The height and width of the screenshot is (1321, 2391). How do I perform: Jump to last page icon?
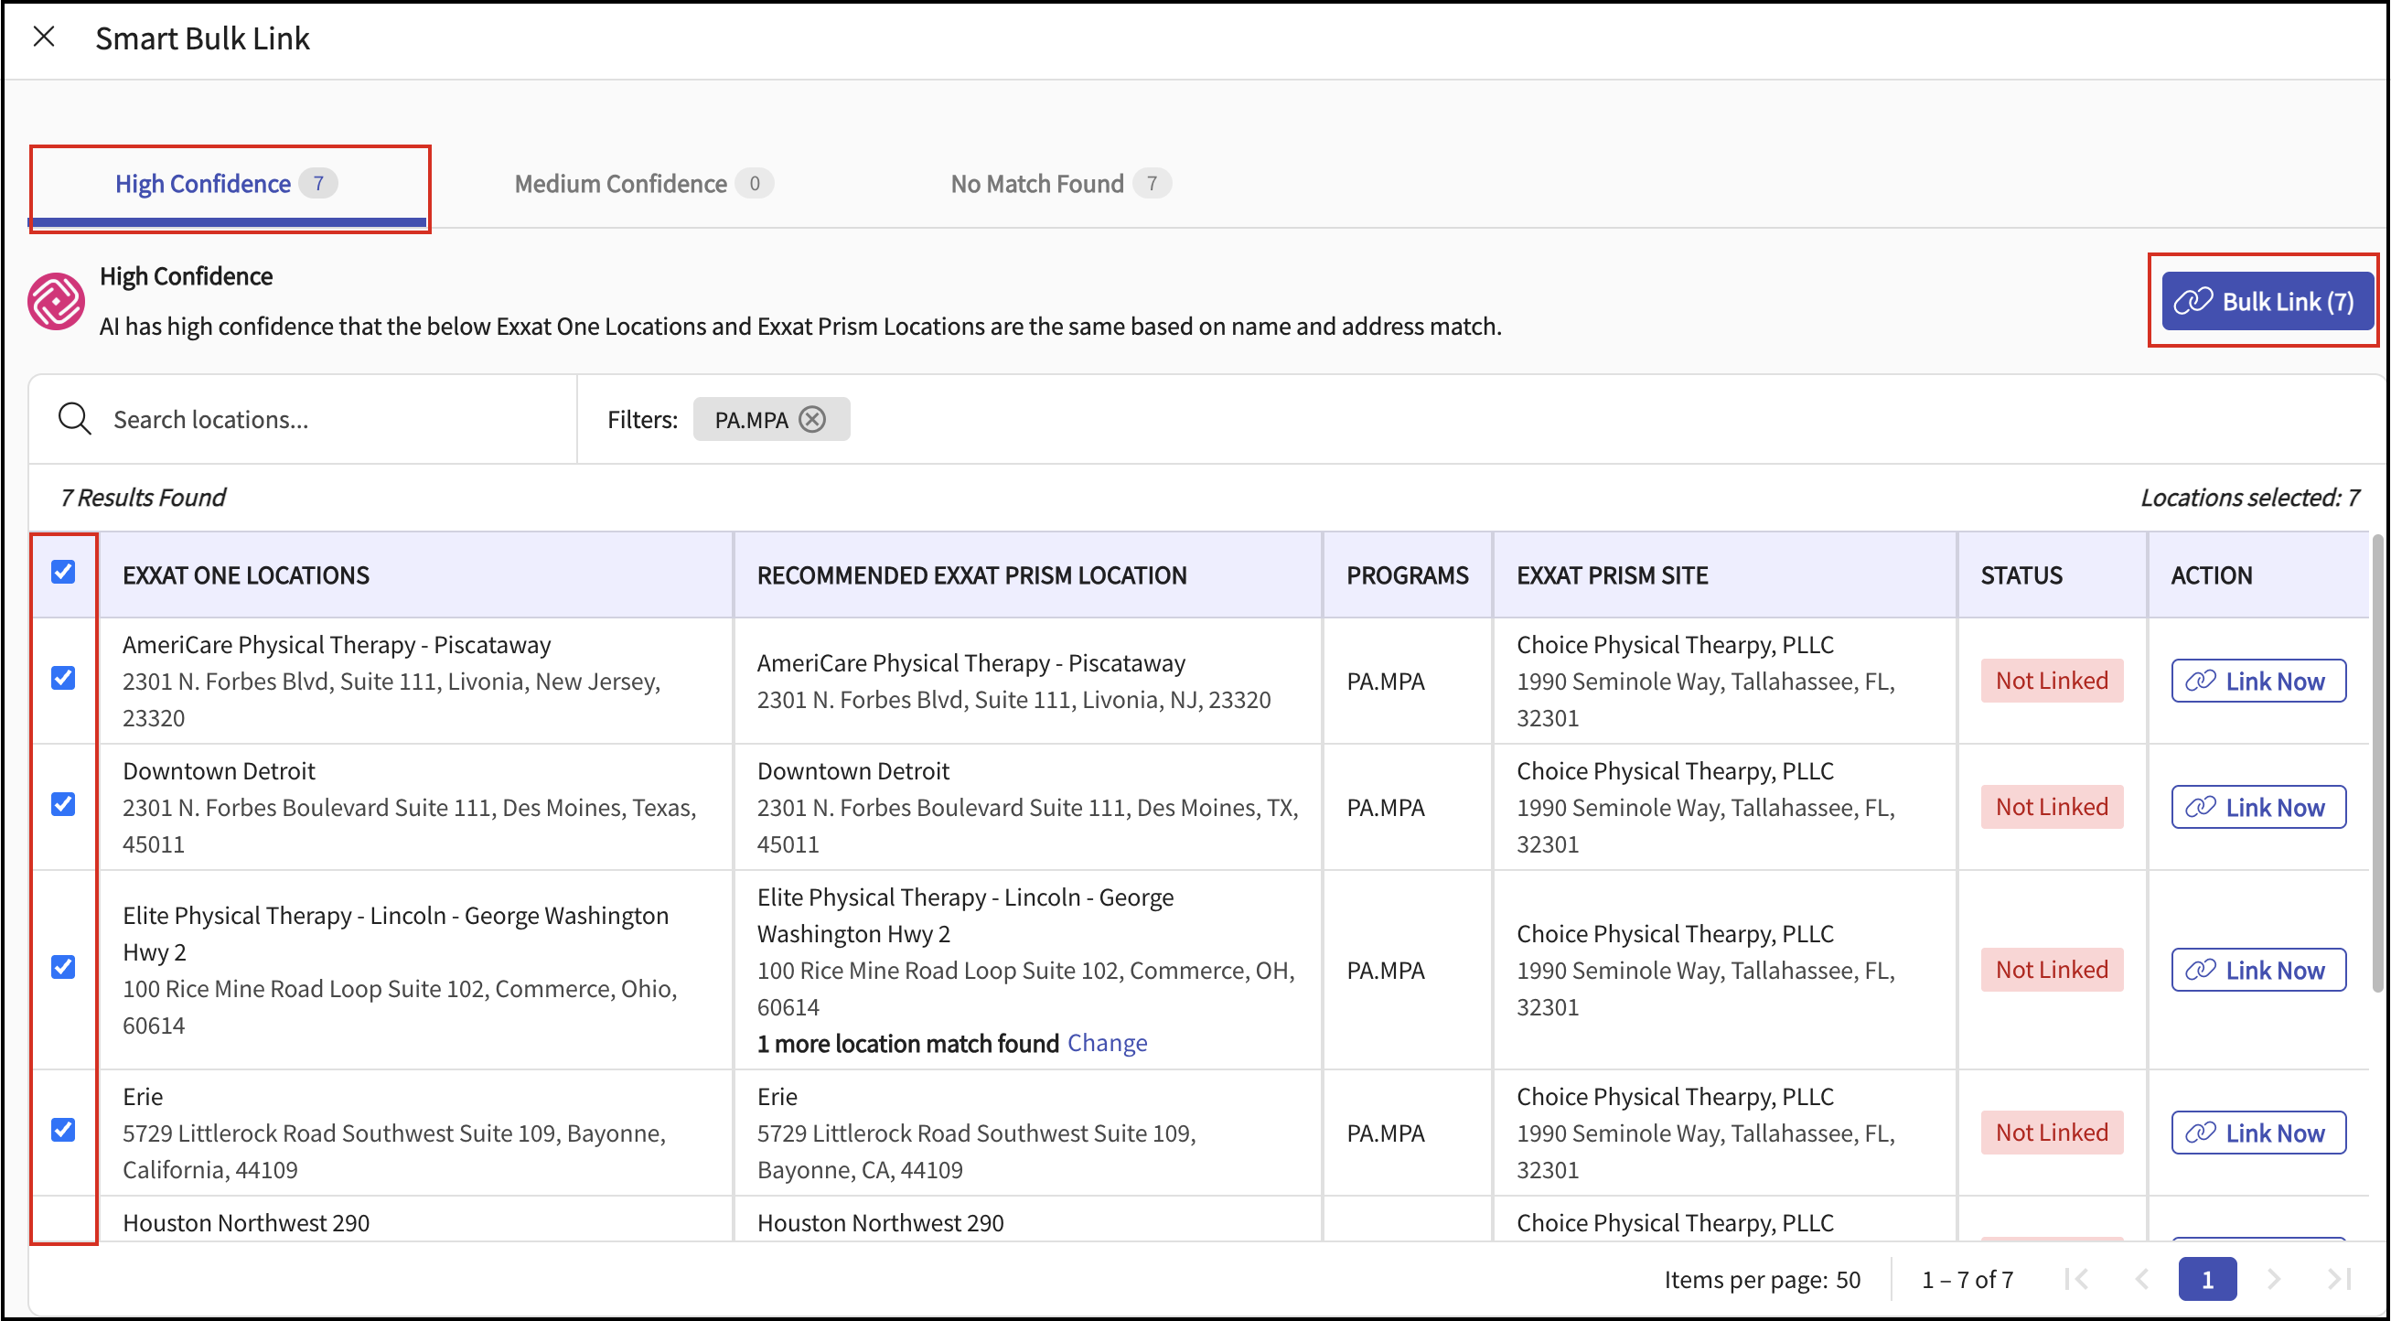coord(2339,1279)
